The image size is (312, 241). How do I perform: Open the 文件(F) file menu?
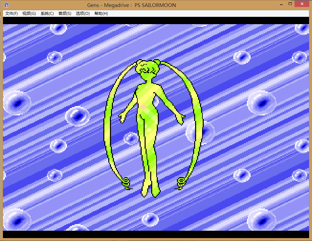pyautogui.click(x=11, y=13)
